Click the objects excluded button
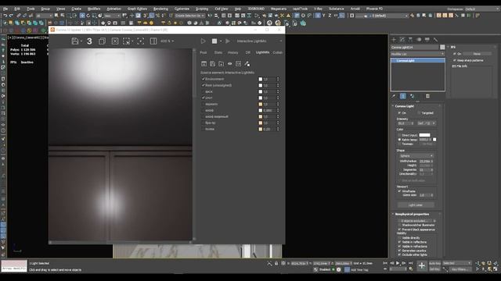 point(416,220)
